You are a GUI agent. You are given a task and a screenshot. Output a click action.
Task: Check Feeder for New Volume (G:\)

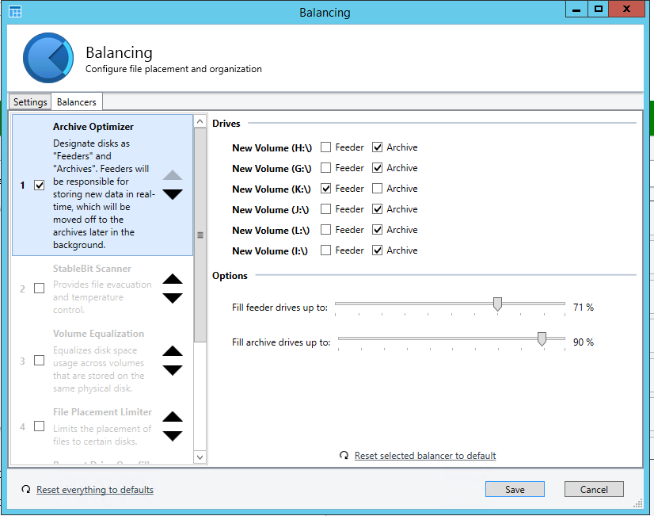point(325,167)
